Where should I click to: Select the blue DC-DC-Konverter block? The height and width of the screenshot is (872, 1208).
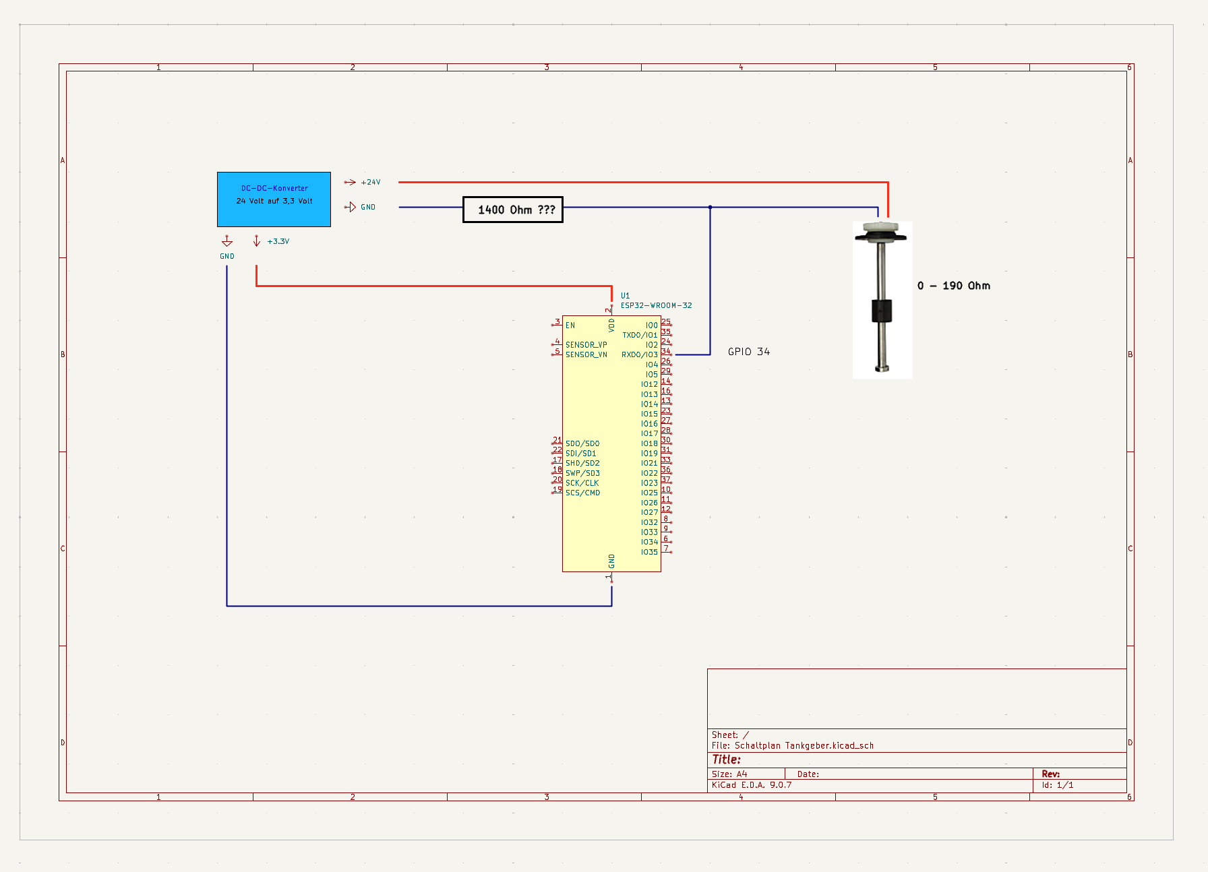click(x=274, y=199)
